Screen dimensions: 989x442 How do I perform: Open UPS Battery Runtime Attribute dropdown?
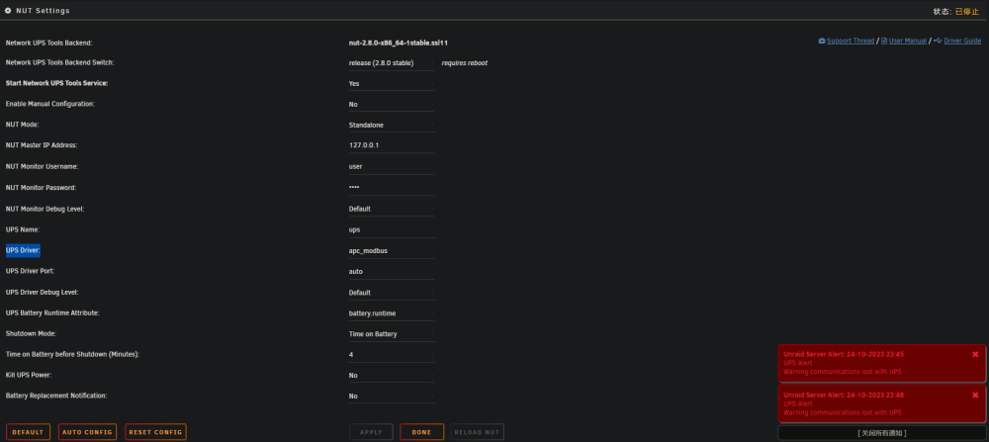pos(391,313)
